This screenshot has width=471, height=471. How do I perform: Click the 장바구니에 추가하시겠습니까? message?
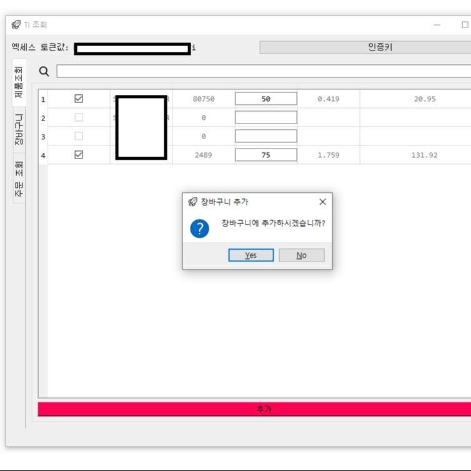point(273,223)
